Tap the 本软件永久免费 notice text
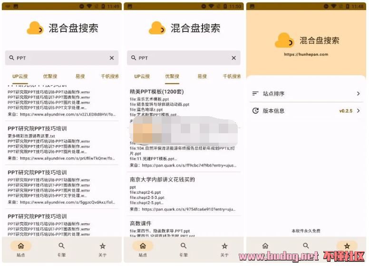369x266 pixels. (x=306, y=231)
